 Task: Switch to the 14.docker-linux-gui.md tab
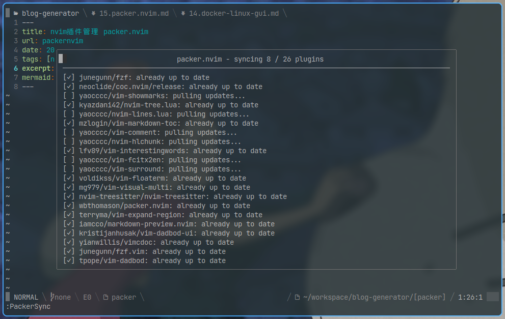(234, 13)
